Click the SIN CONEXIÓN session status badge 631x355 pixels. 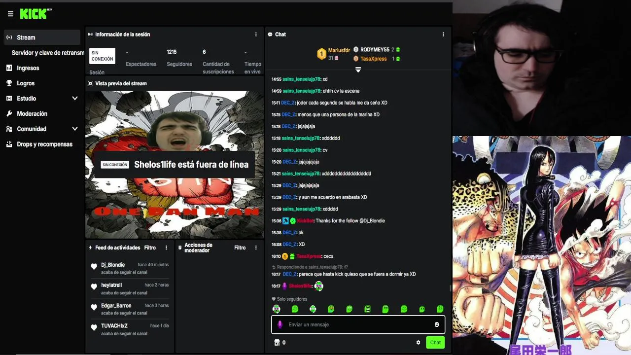pyautogui.click(x=102, y=56)
